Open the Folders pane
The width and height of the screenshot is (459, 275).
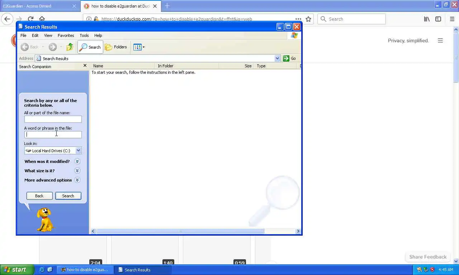click(x=116, y=47)
